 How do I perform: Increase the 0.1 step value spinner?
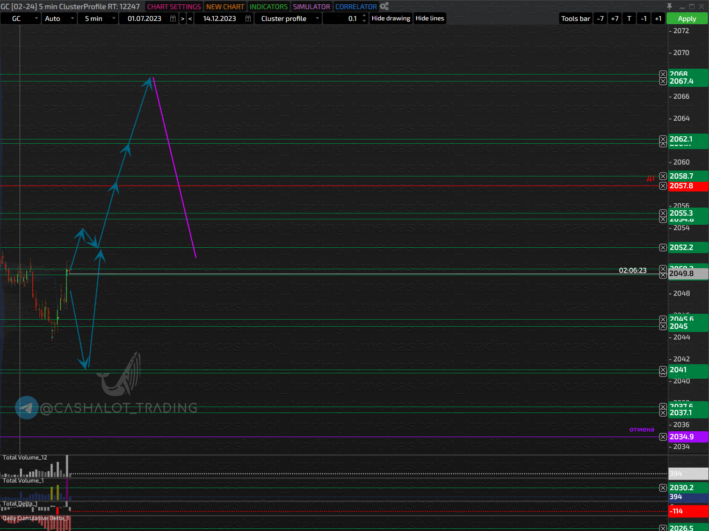coord(364,16)
